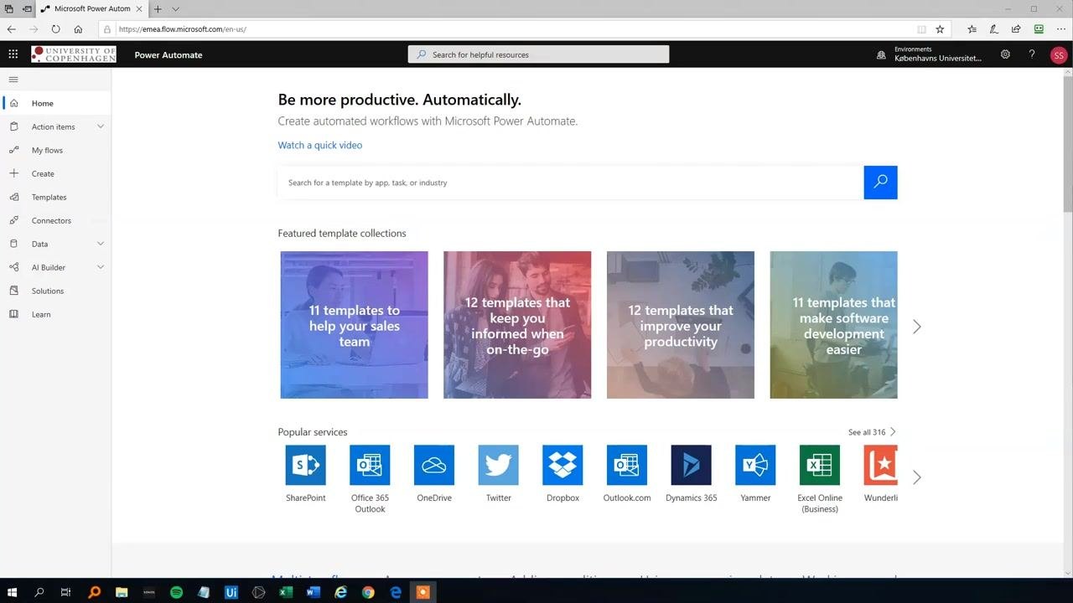Viewport: 1073px width, 603px height.
Task: Expand the AI Builder submenu chevron
Action: click(x=101, y=267)
